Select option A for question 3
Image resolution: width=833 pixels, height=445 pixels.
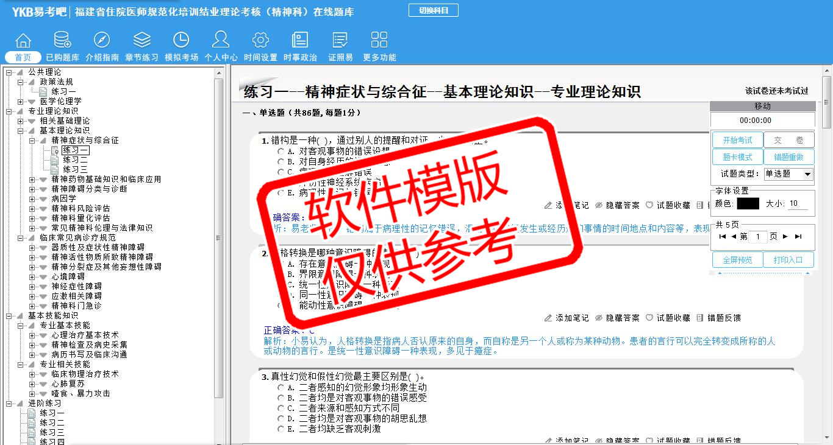[281, 388]
